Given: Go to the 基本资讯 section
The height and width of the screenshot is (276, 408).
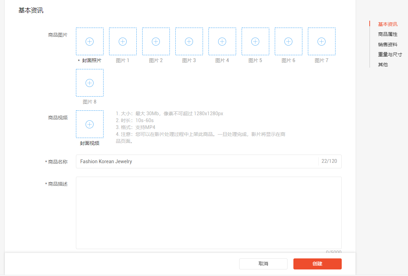Looking at the screenshot, I should point(387,24).
